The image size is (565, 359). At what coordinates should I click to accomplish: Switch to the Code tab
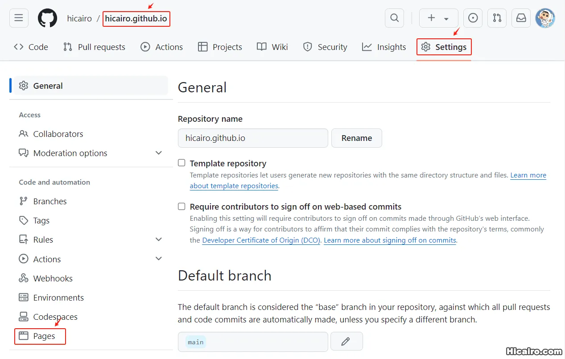click(x=31, y=46)
